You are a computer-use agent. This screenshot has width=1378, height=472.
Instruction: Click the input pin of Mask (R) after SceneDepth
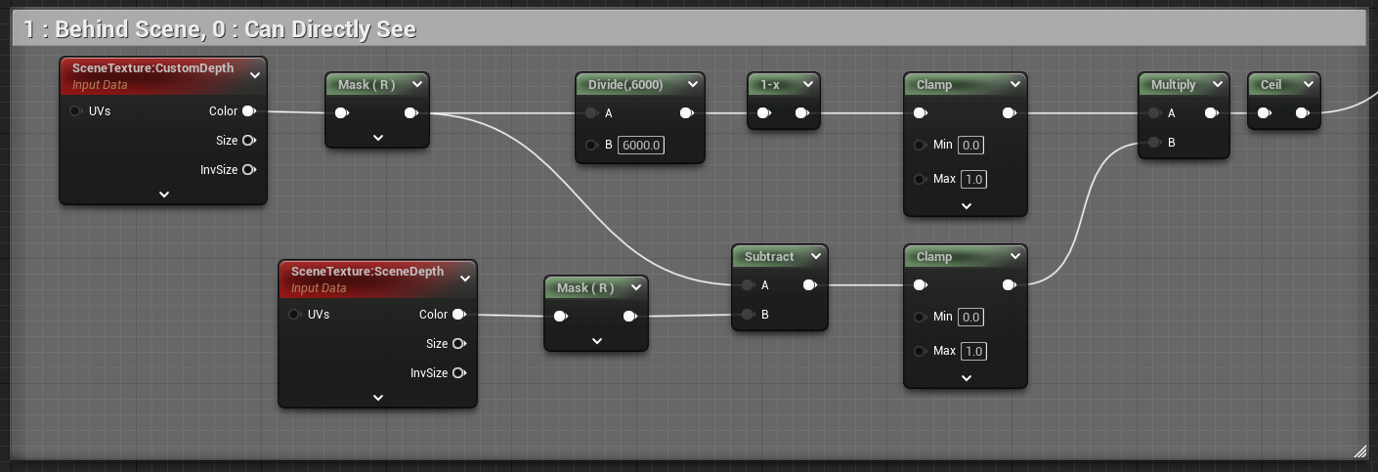561,317
